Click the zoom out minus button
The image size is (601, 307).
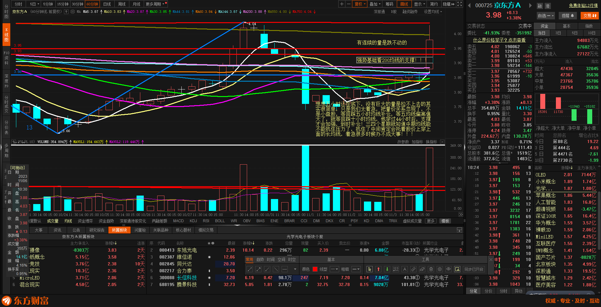click(x=349, y=4)
